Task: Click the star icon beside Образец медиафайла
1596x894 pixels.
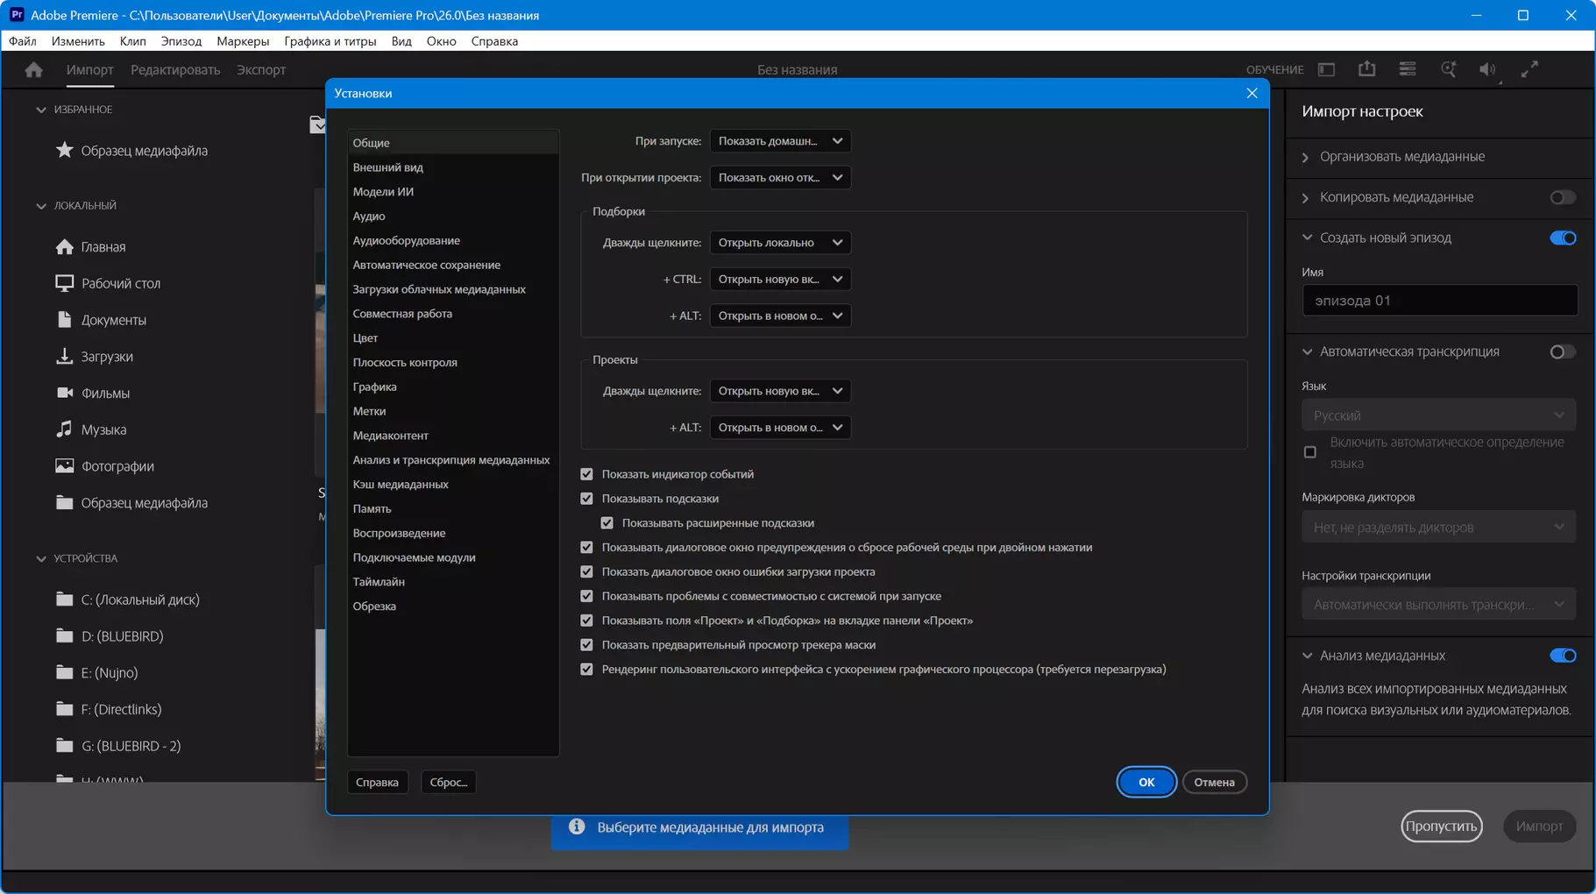Action: coord(64,150)
